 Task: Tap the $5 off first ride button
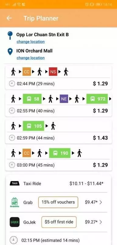pyautogui.click(x=59, y=222)
